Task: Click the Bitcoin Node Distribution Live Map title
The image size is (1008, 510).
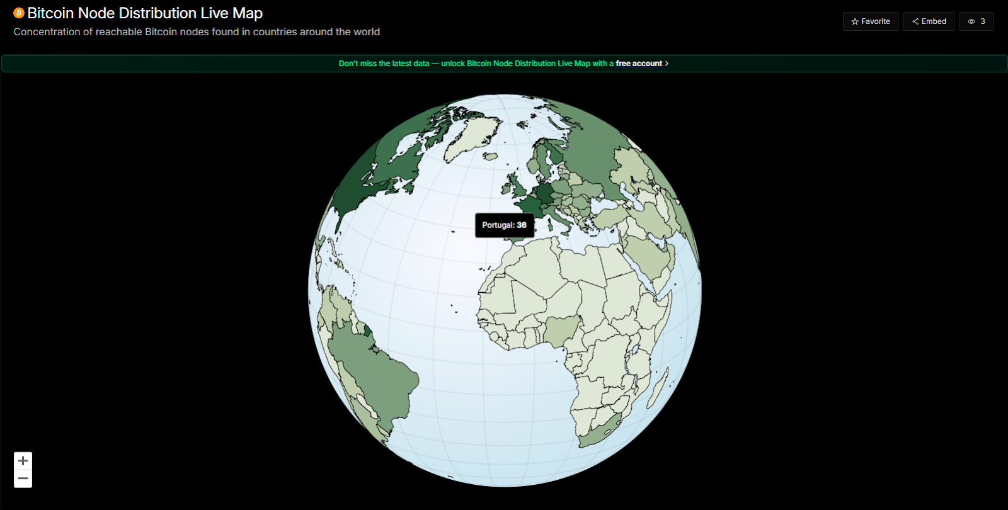Action: (x=145, y=13)
